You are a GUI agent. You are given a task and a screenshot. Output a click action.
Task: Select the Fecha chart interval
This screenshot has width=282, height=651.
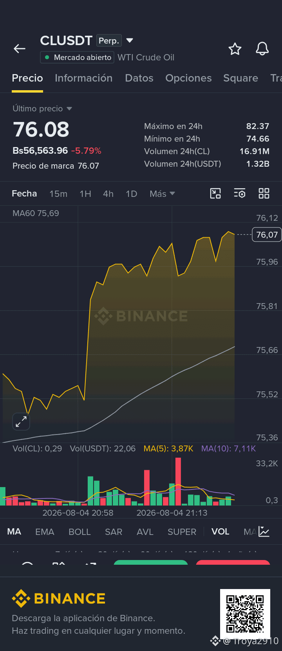coord(24,193)
